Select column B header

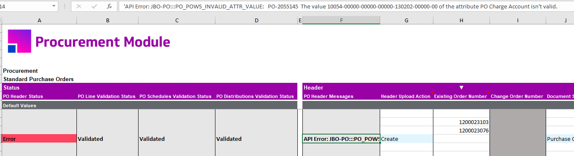pos(108,20)
